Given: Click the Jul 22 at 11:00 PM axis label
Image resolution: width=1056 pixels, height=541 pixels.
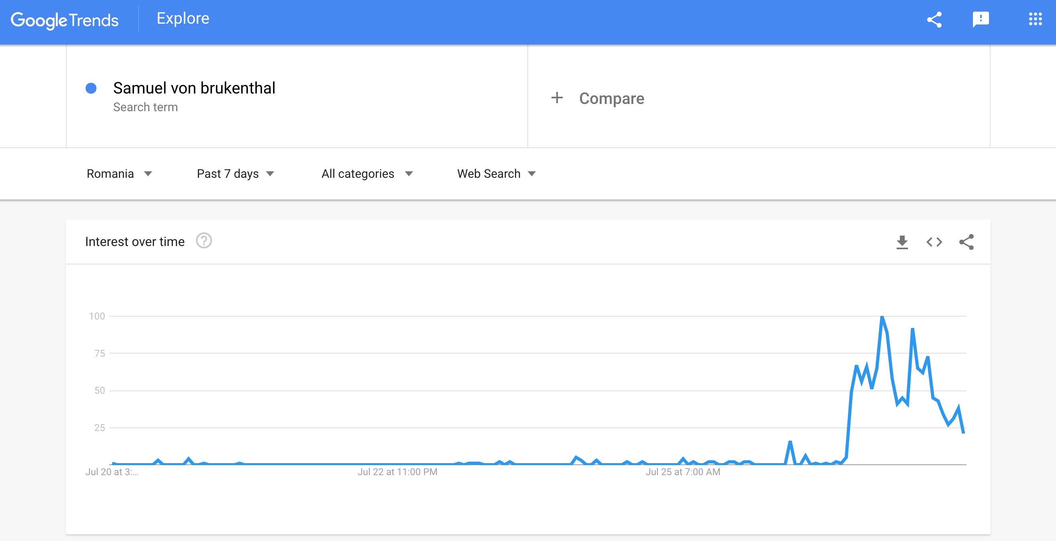Looking at the screenshot, I should pos(397,472).
